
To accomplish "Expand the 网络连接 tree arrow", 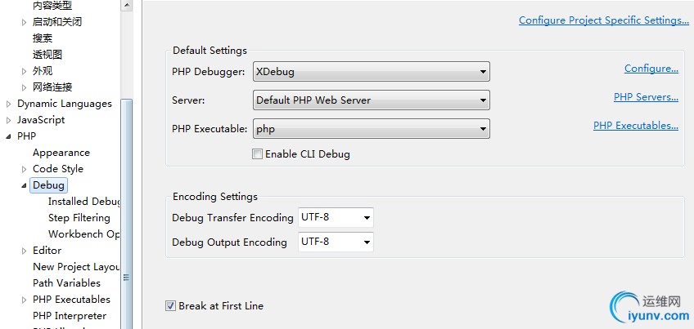I will 25,87.
